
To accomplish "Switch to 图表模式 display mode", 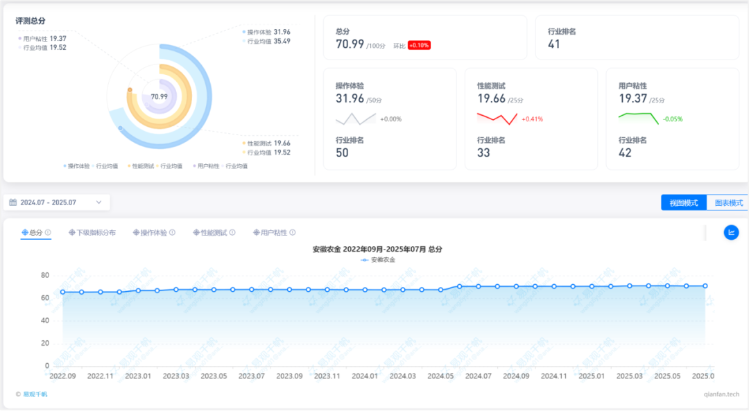I will [728, 203].
